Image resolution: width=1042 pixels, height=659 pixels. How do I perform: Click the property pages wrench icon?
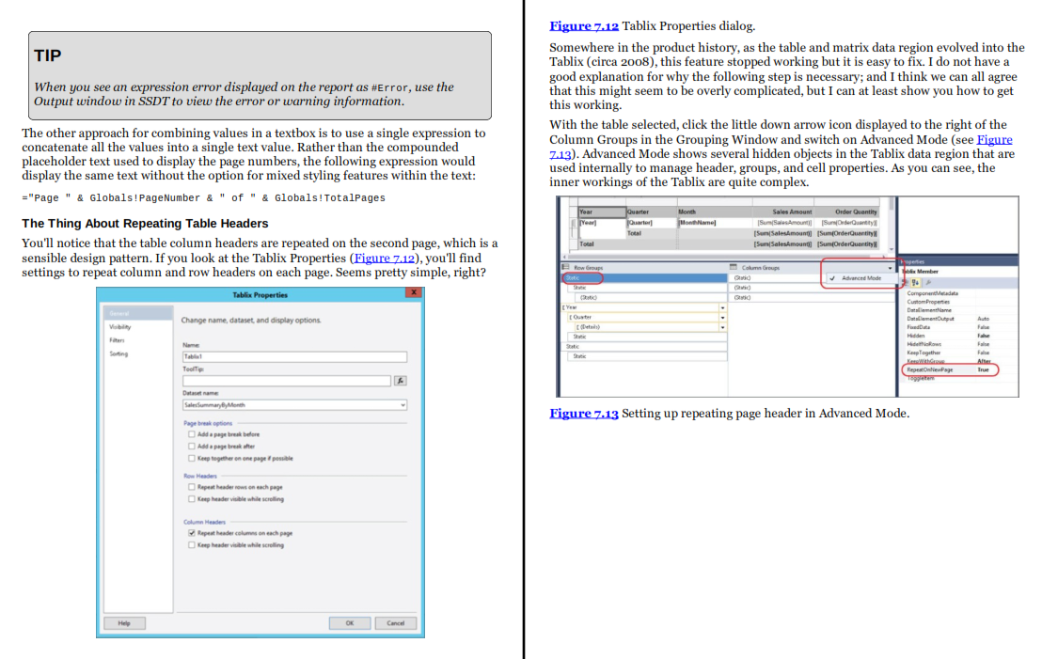point(928,282)
